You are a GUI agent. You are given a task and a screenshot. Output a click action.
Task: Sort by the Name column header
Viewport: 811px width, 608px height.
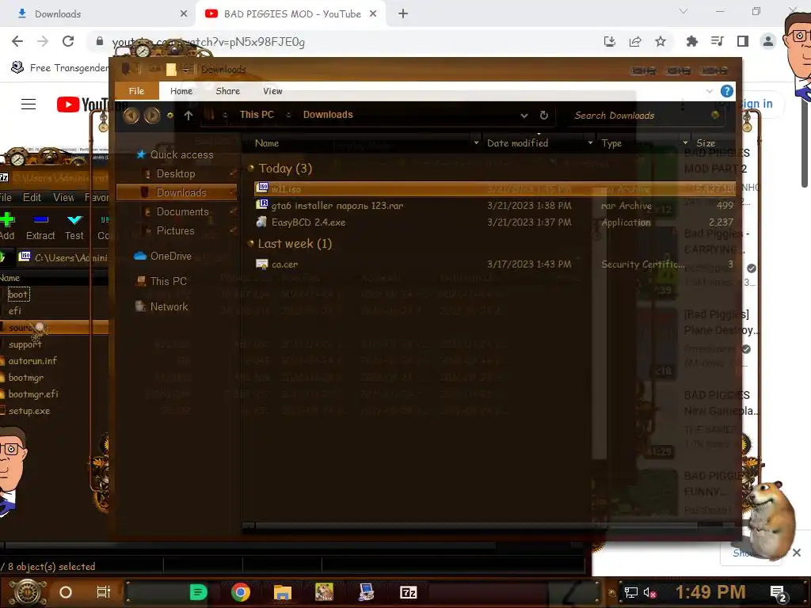click(267, 143)
